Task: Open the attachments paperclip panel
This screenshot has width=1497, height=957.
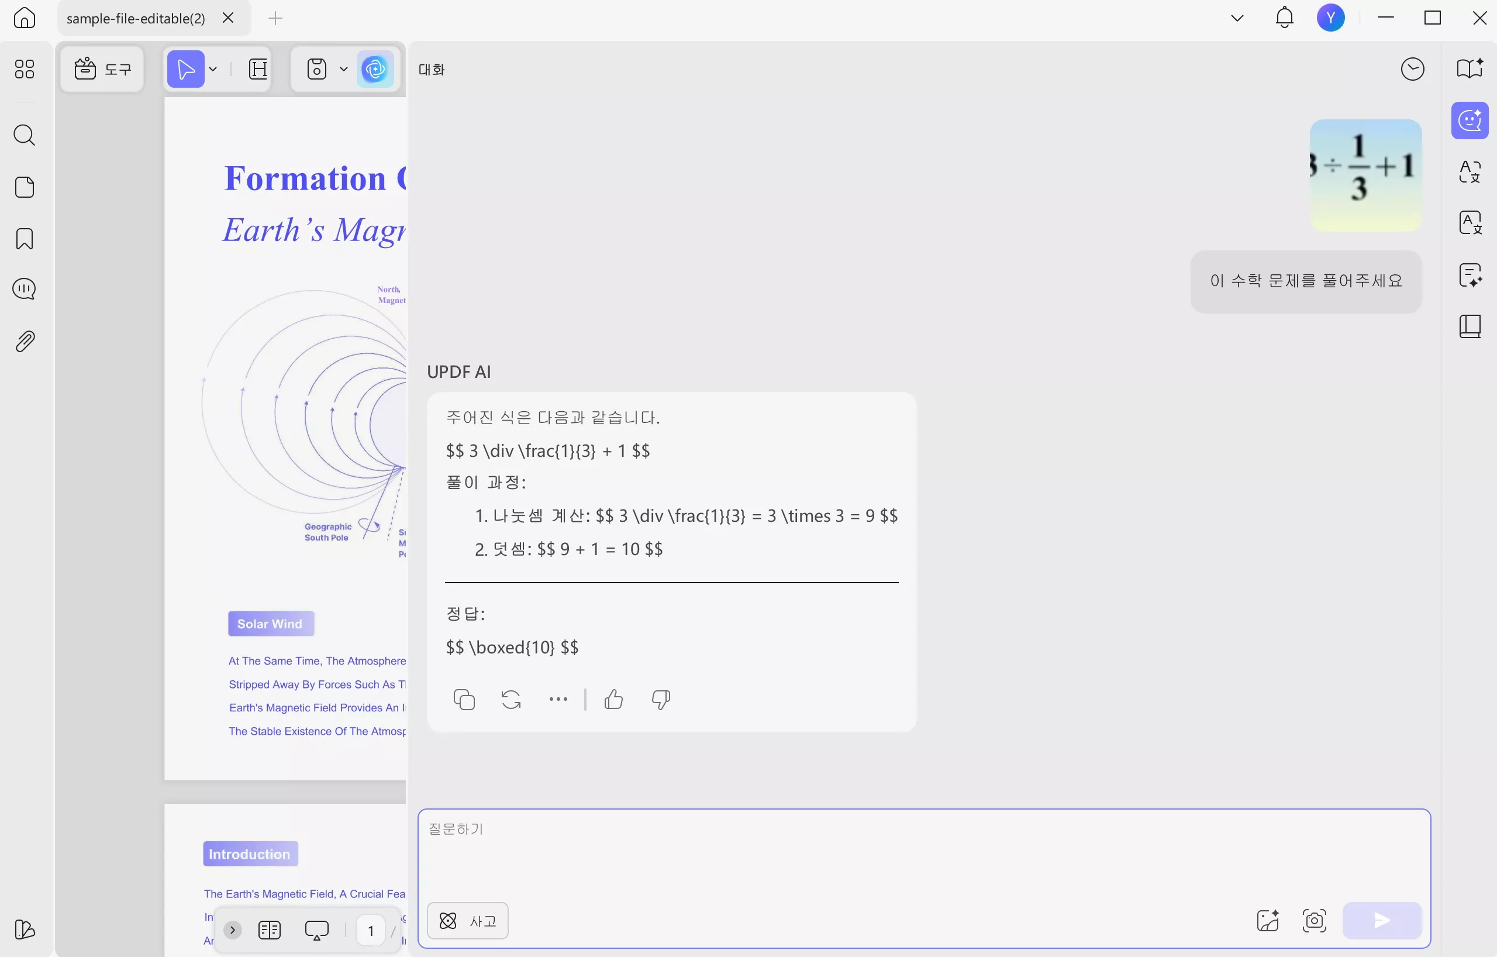Action: coord(24,342)
